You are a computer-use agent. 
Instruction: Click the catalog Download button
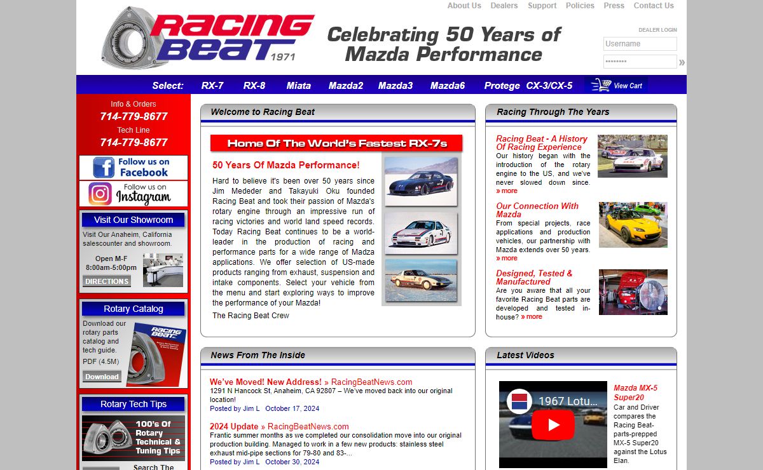(x=102, y=377)
